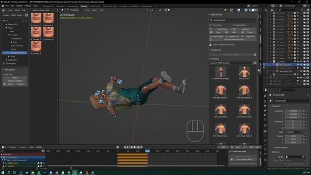Click the current frame marker in timeline
311x175 pixels.
pyautogui.click(x=148, y=151)
